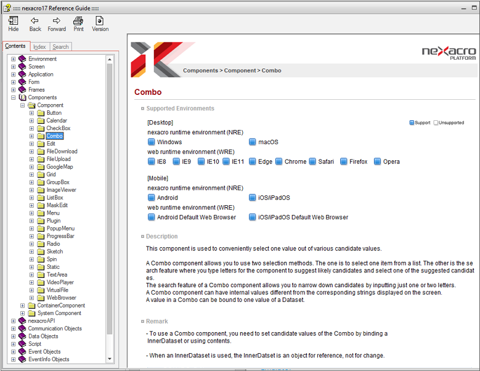Click the Data Objects book icon
Image resolution: width=480 pixels, height=371 pixels.
[22, 336]
